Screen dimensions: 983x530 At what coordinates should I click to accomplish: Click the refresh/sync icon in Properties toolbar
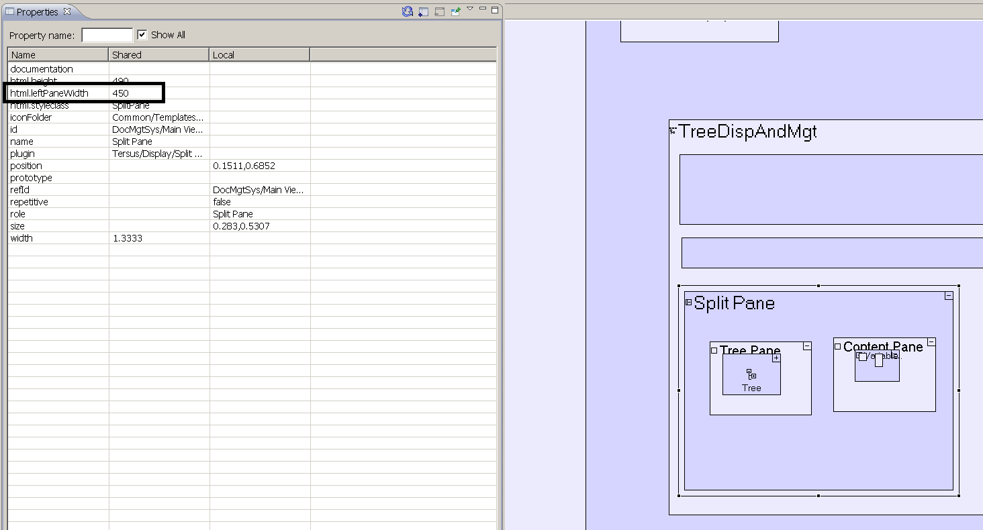407,11
